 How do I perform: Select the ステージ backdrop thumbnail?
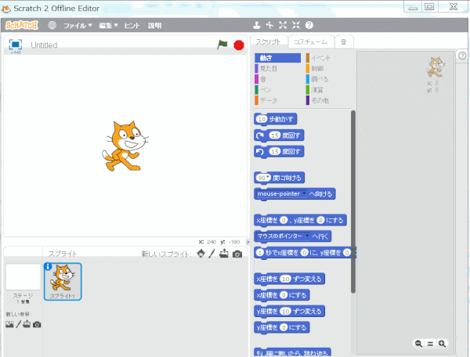click(x=23, y=277)
